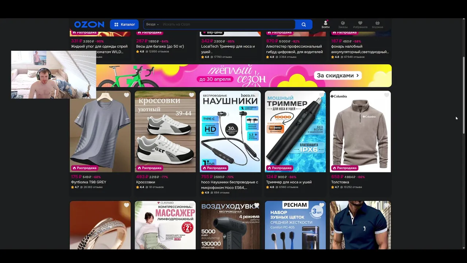Open the white sneakers product image
The width and height of the screenshot is (467, 263).
(165, 131)
